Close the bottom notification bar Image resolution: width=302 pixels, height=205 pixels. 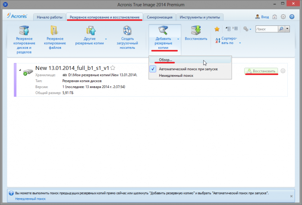pos(291,196)
